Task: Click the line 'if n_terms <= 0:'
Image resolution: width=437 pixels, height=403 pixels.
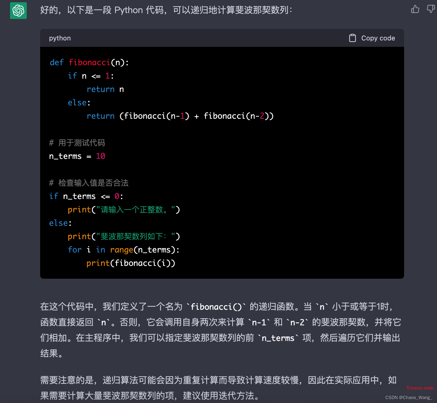Action: (x=86, y=196)
